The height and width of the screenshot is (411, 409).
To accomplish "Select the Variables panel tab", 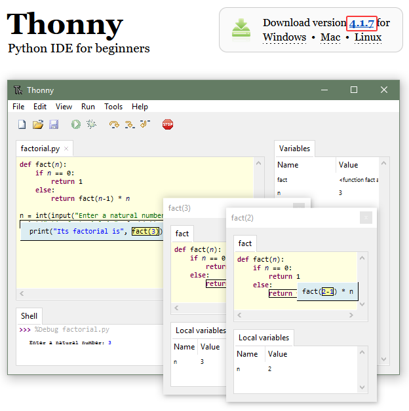I will tap(294, 149).
